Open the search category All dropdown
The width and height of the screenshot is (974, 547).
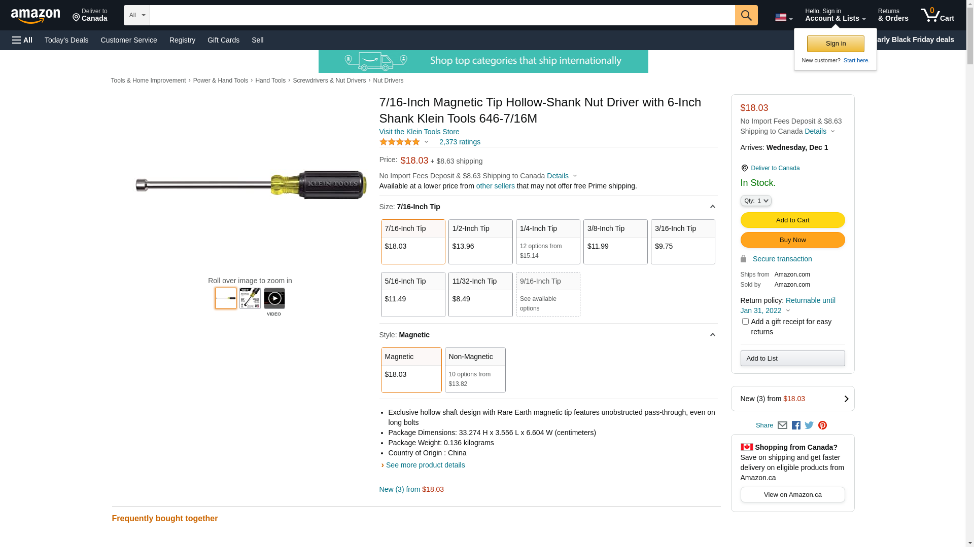(136, 15)
